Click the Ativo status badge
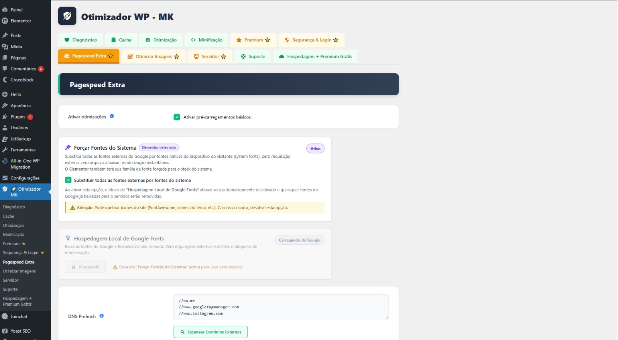This screenshot has width=618, height=340. click(x=316, y=149)
